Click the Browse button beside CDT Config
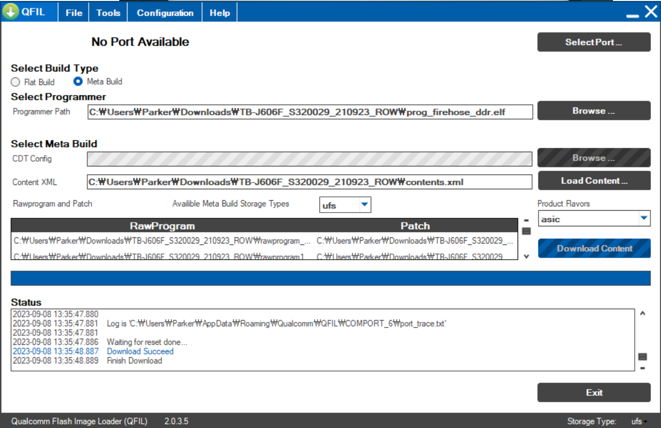Screen dimensions: 661x428 pyautogui.click(x=594, y=157)
